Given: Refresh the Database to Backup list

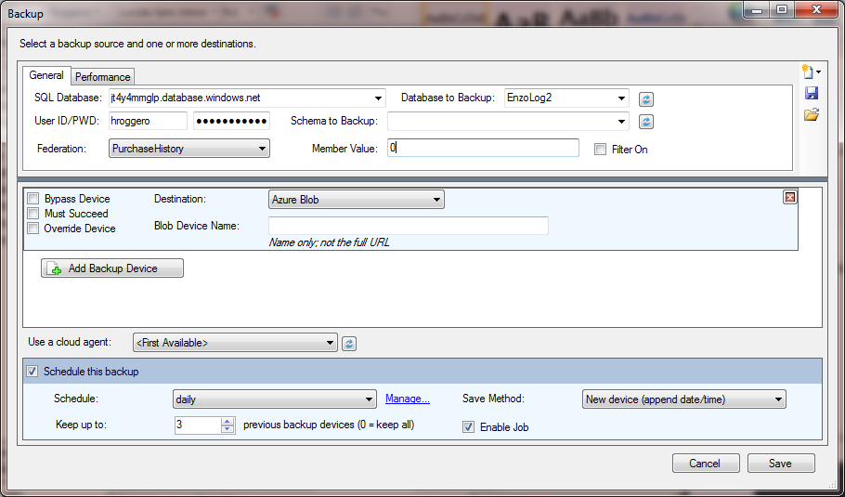Looking at the screenshot, I should coord(646,99).
